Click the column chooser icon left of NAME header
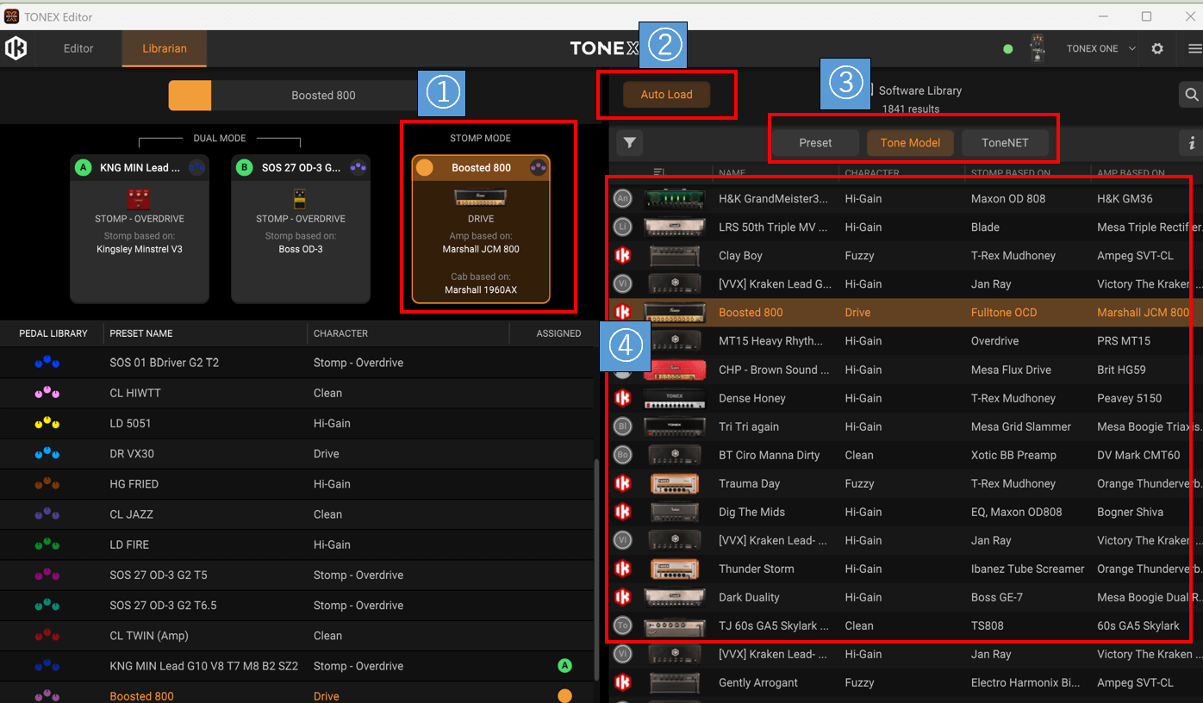This screenshot has width=1203, height=703. pos(659,172)
